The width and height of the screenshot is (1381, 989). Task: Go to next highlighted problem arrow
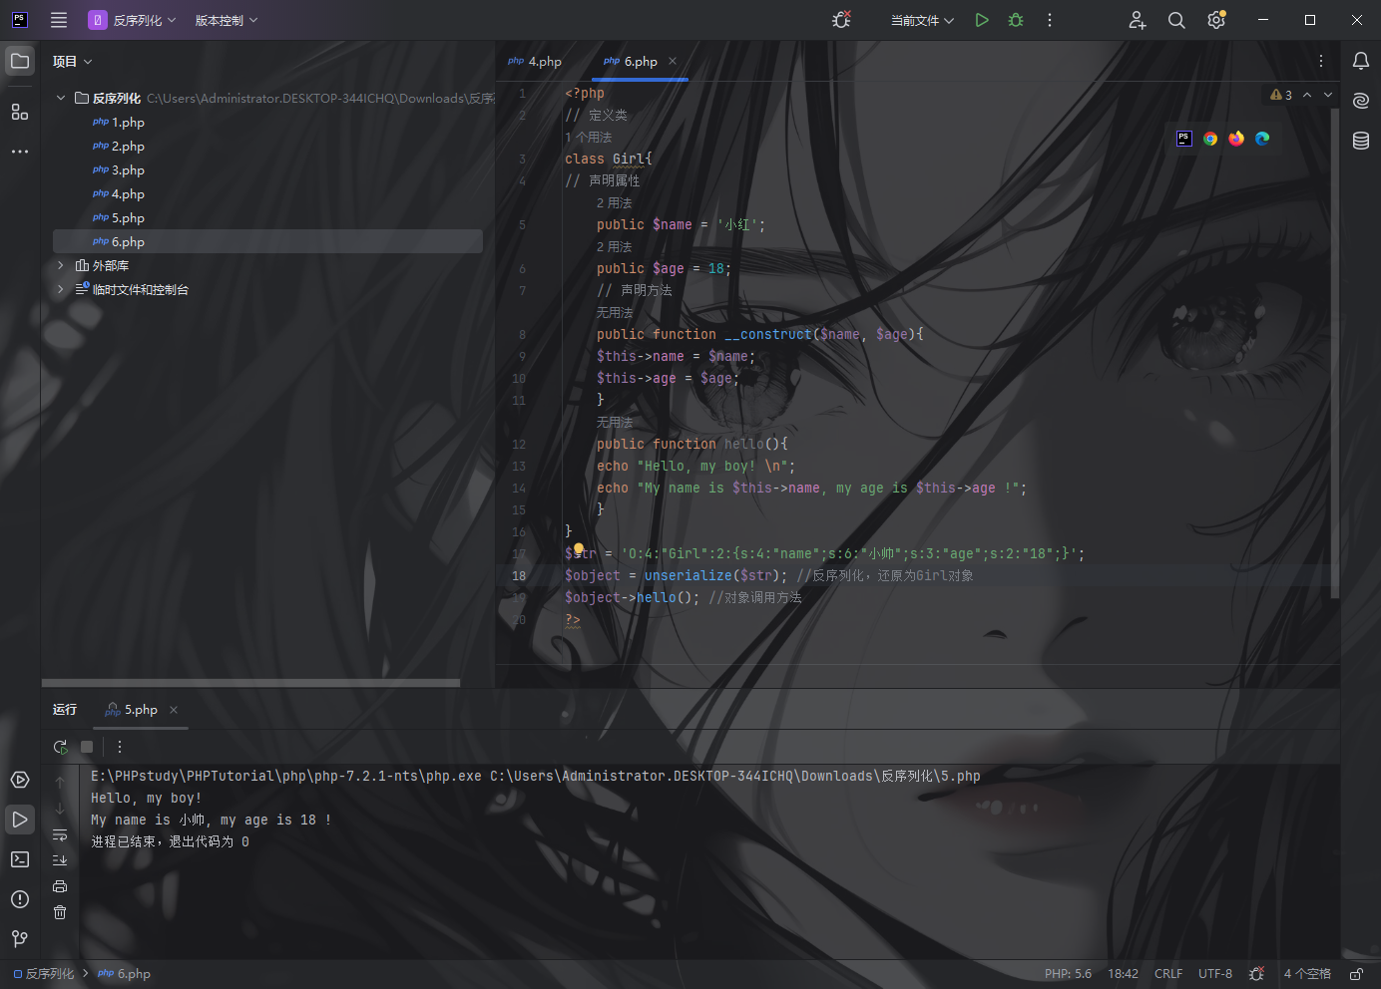1328,95
